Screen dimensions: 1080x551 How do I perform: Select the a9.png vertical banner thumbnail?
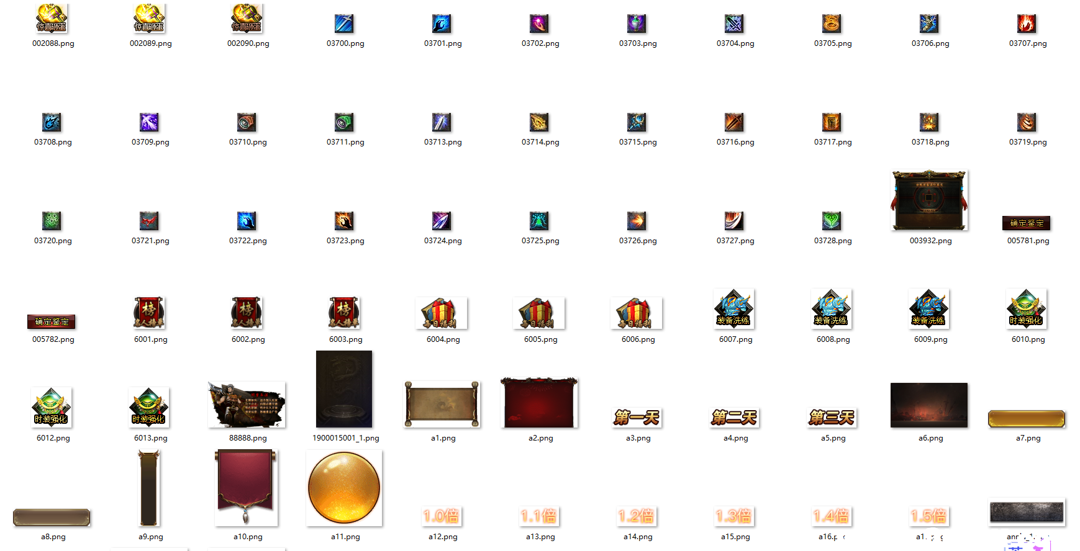(149, 488)
